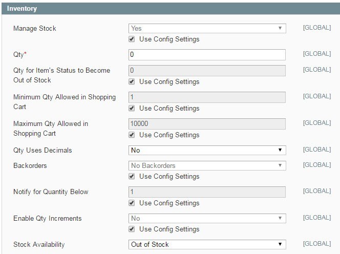Toggle Use Config Settings for Notify Quantity Below
Screen dimensions: 340x254
pyautogui.click(x=132, y=203)
